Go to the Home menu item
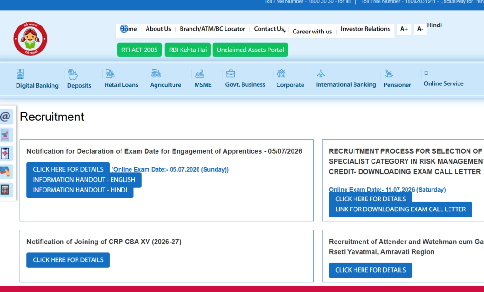Image resolution: width=484 pixels, height=292 pixels. point(129,29)
